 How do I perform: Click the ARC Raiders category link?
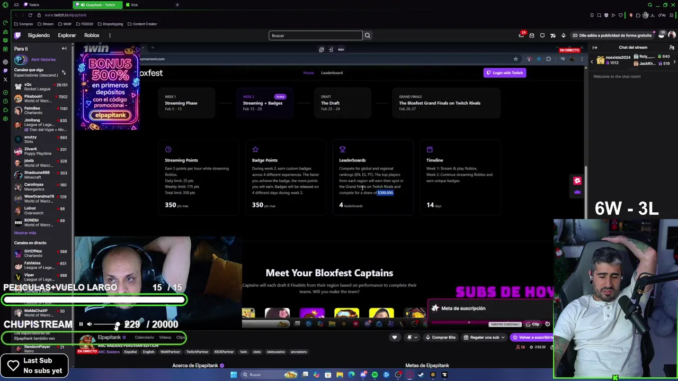pyautogui.click(x=108, y=352)
